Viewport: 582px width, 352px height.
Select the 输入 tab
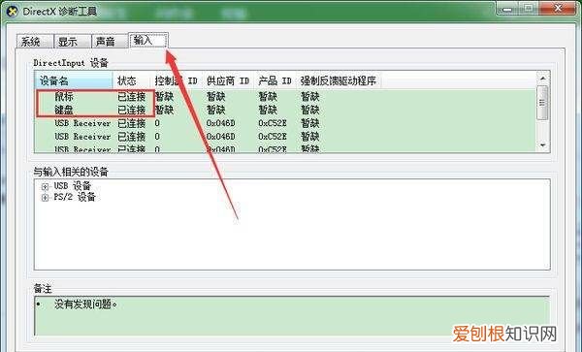(148, 40)
